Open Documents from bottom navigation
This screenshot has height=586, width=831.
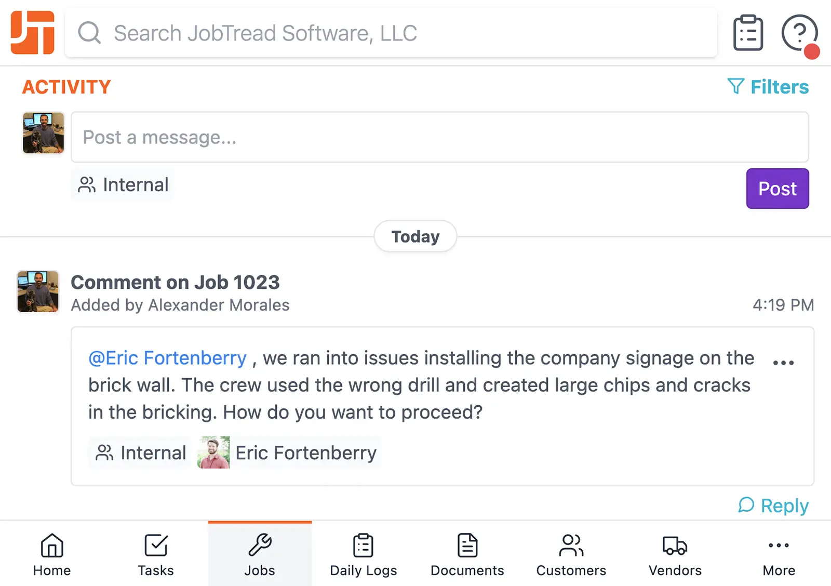[467, 555]
